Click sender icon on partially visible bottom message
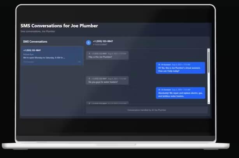Screen dimensions: 239x158 pyautogui.click(x=90, y=103)
